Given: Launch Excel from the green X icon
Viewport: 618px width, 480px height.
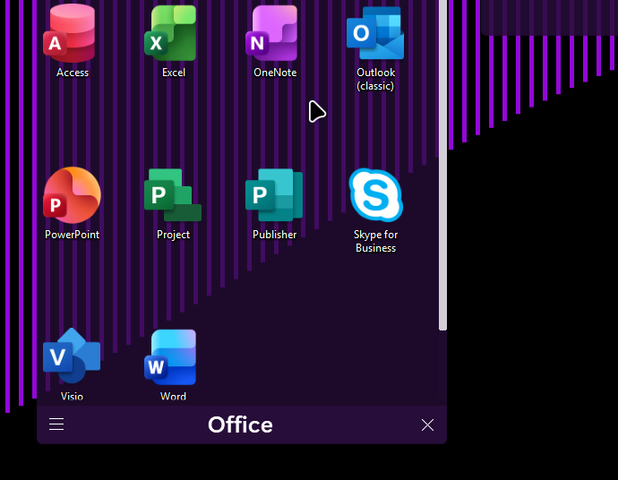Looking at the screenshot, I should (x=173, y=34).
